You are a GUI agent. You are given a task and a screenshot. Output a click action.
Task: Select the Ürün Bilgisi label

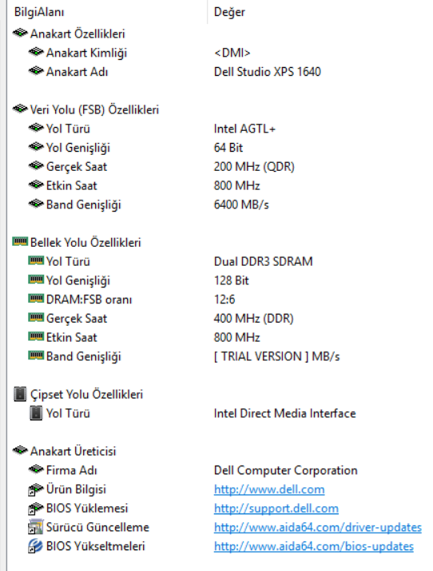(76, 490)
